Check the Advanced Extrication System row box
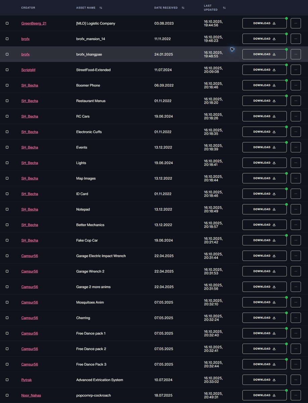Viewport: 308px width, 403px height. click(x=7, y=380)
